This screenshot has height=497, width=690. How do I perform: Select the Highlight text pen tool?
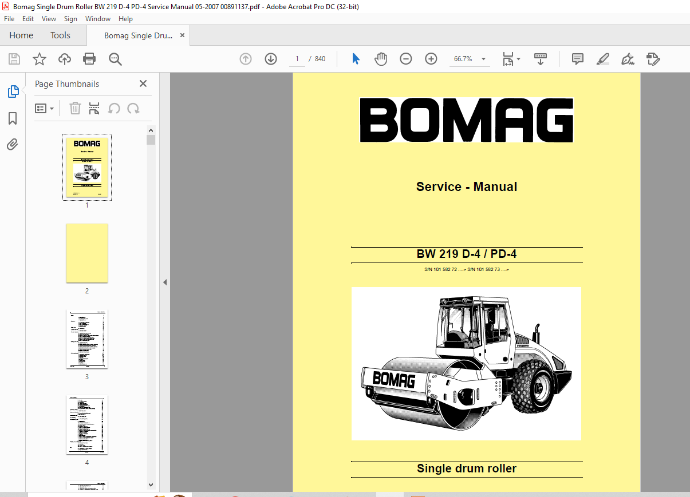602,59
